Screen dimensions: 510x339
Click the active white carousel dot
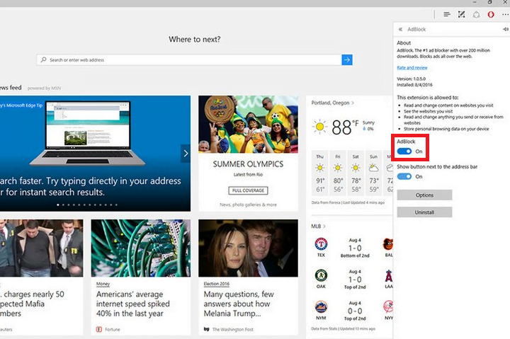(58, 205)
